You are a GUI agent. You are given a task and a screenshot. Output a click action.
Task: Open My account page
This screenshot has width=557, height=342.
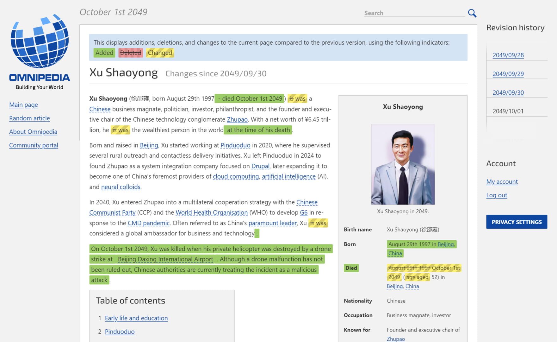tap(502, 182)
